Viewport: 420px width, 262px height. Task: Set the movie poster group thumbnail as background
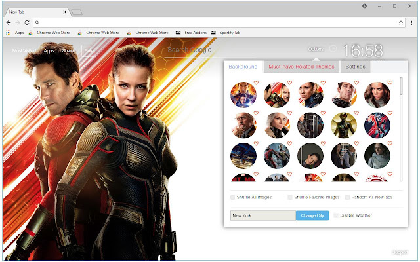coord(243,94)
